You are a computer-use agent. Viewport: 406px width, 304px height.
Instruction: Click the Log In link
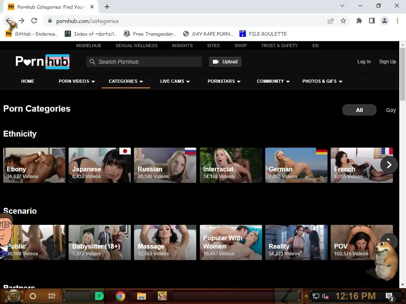[364, 62]
